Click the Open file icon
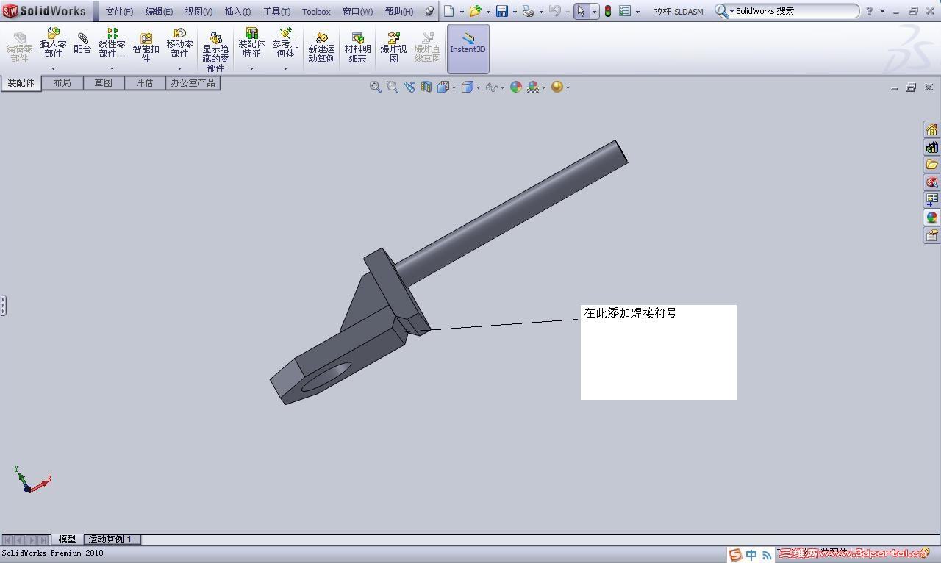 [x=475, y=11]
